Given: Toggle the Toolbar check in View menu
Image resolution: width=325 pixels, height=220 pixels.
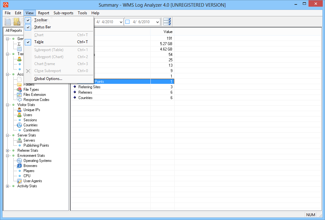Looking at the screenshot, I should pyautogui.click(x=28, y=20).
